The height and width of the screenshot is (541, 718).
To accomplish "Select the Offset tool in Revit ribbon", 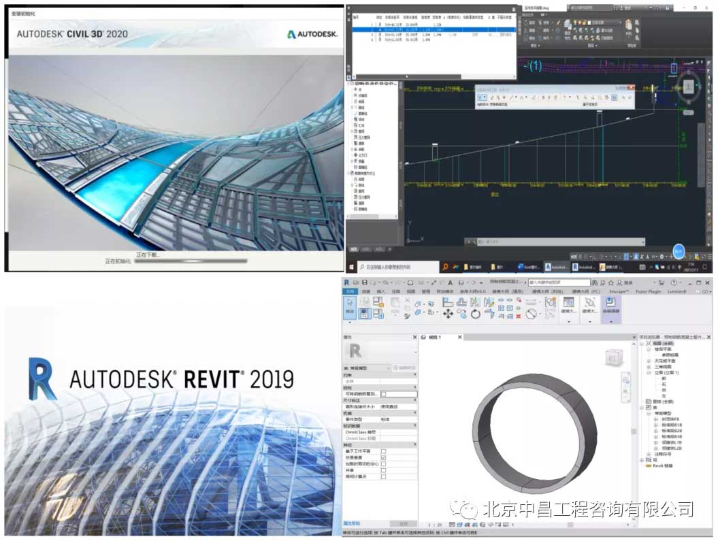I will pyautogui.click(x=461, y=302).
